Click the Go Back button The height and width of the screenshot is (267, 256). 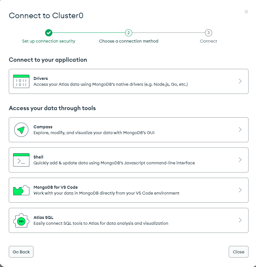coord(21,252)
